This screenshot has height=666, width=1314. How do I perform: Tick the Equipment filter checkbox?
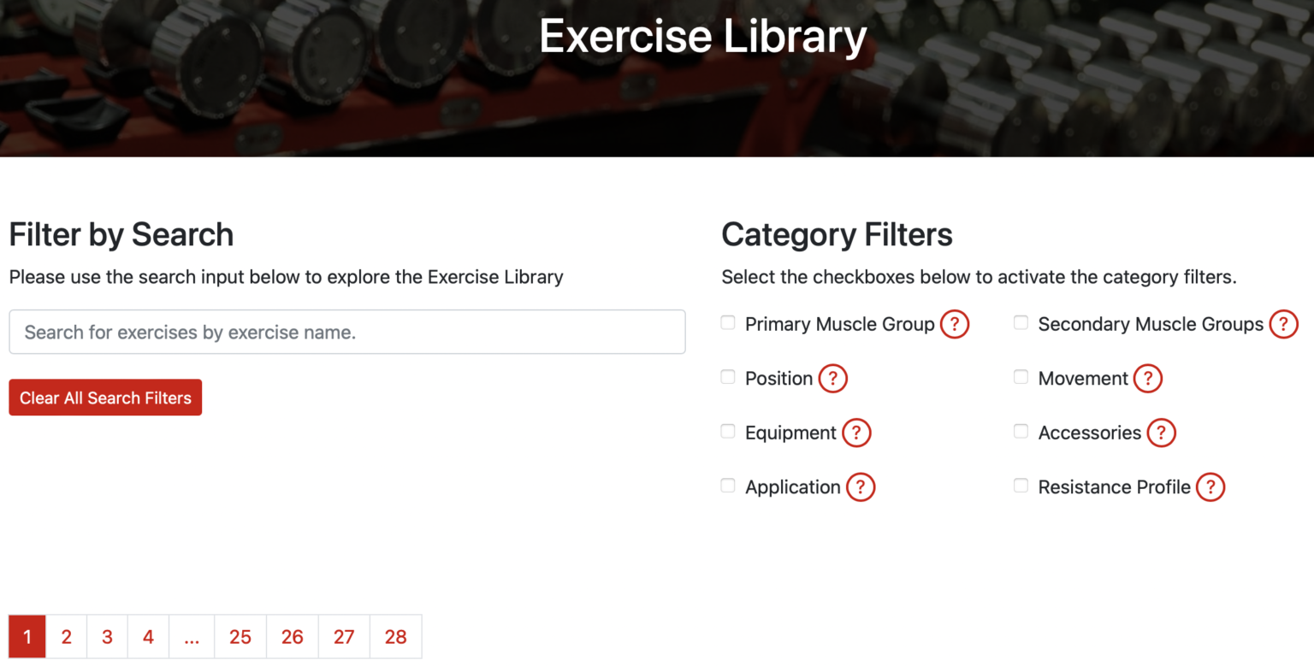[x=728, y=431]
